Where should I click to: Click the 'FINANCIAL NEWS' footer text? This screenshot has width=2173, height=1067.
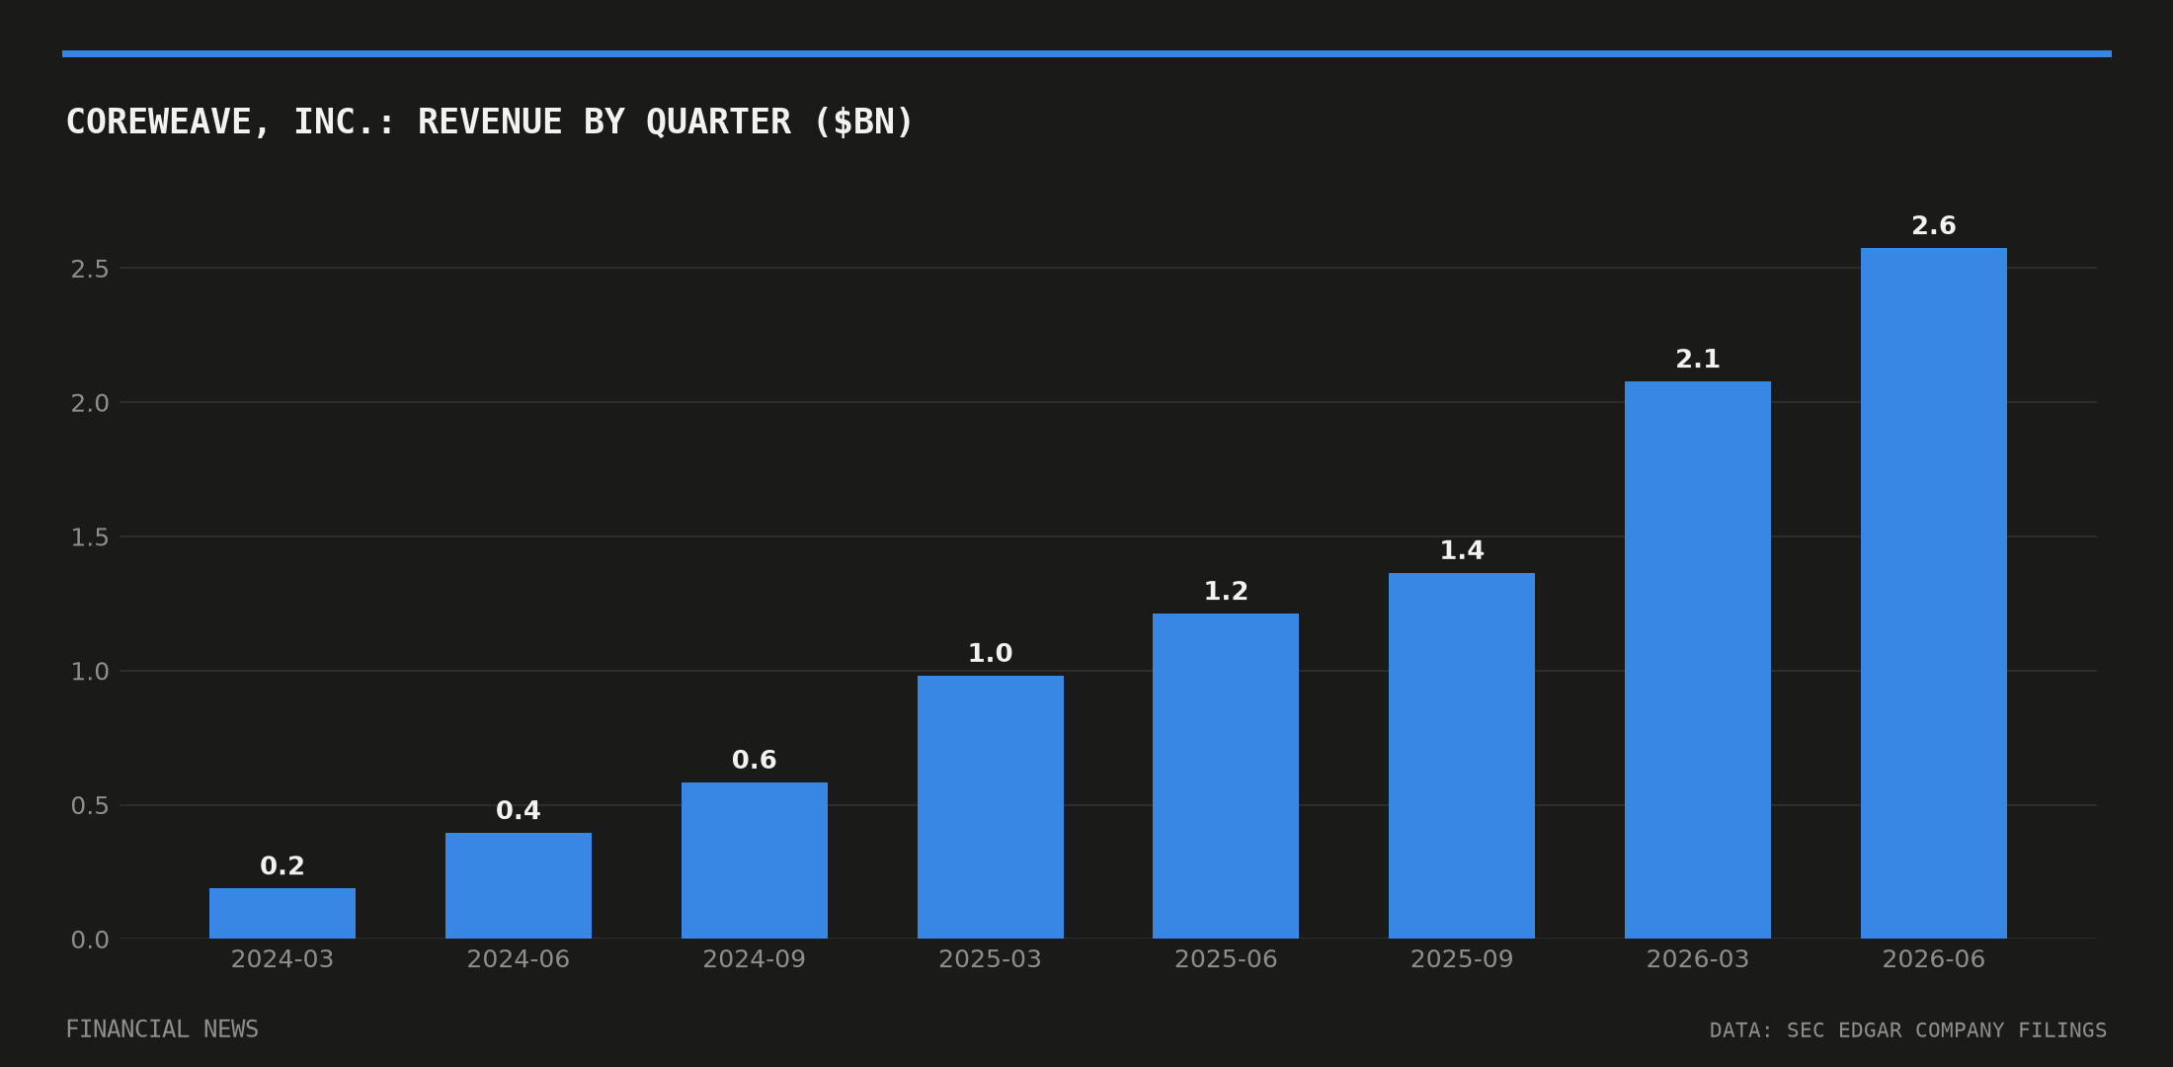point(162,1029)
